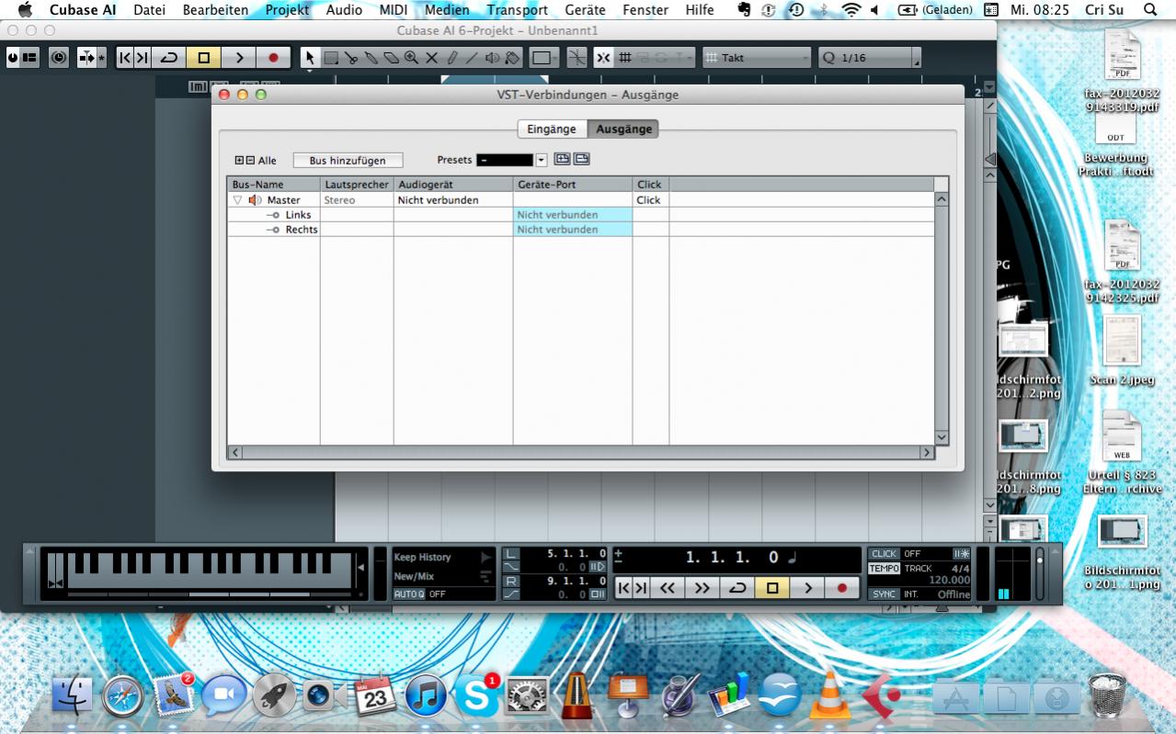Click Wi-Fi icon in menu bar
The height and width of the screenshot is (734, 1176).
click(x=851, y=10)
